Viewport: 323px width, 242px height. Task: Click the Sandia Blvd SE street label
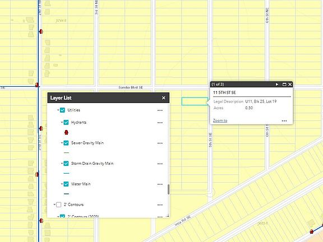click(x=131, y=87)
